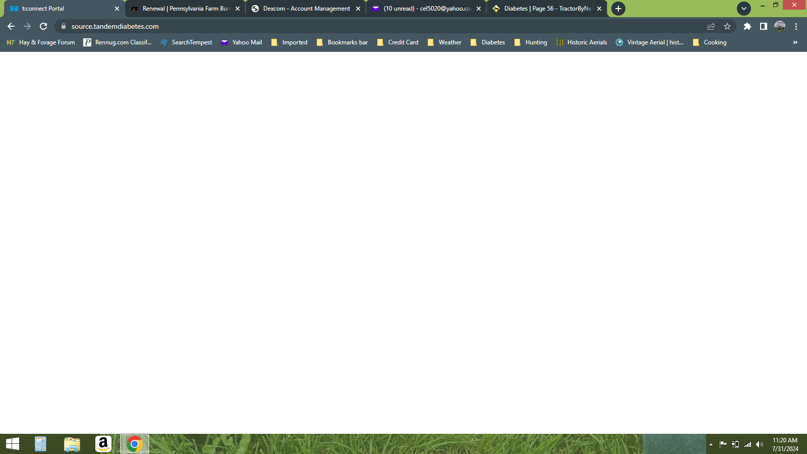Switch to the Yahoo mail unread tab
The width and height of the screenshot is (807, 454).
pos(426,9)
